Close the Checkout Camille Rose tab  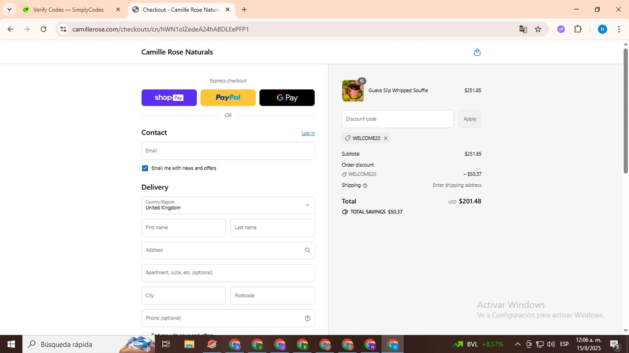pos(228,10)
